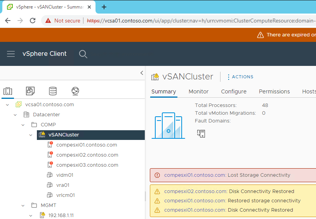
Task: Click the Not secure warning triangle
Action: pos(48,21)
